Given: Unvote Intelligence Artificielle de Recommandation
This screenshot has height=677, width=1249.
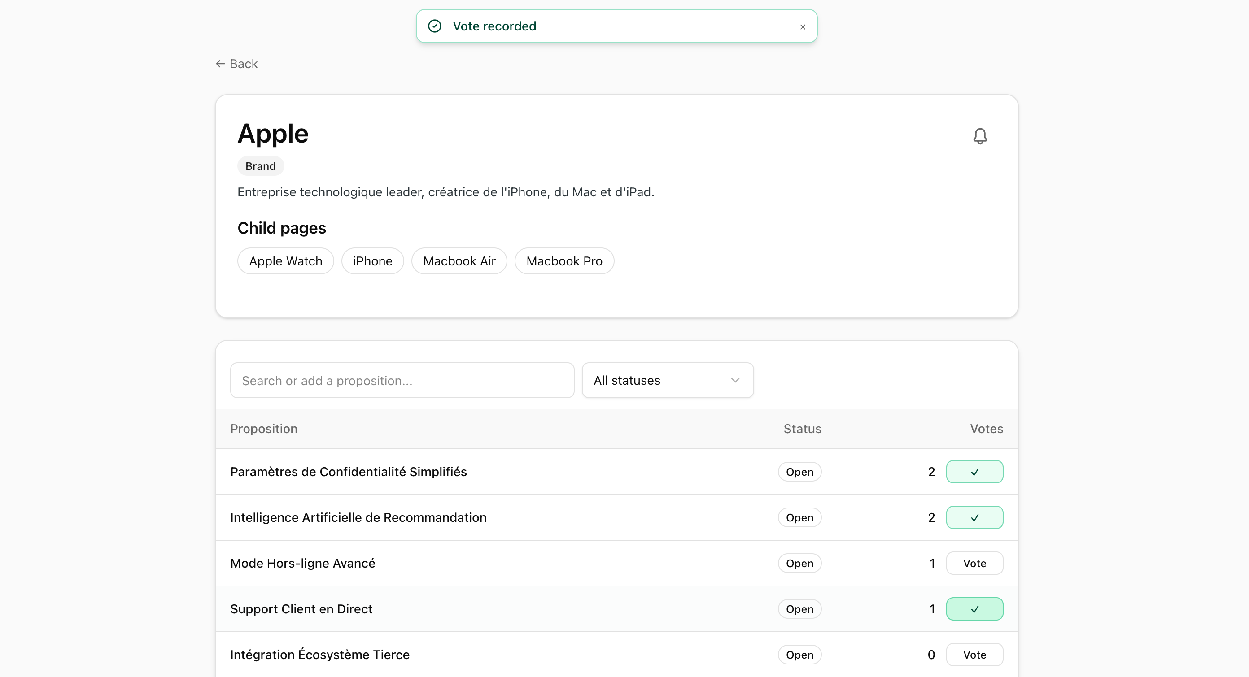Looking at the screenshot, I should point(974,517).
